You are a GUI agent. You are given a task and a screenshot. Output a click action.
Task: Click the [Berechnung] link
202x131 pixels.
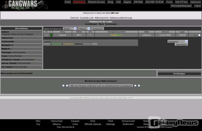(x=126, y=18)
